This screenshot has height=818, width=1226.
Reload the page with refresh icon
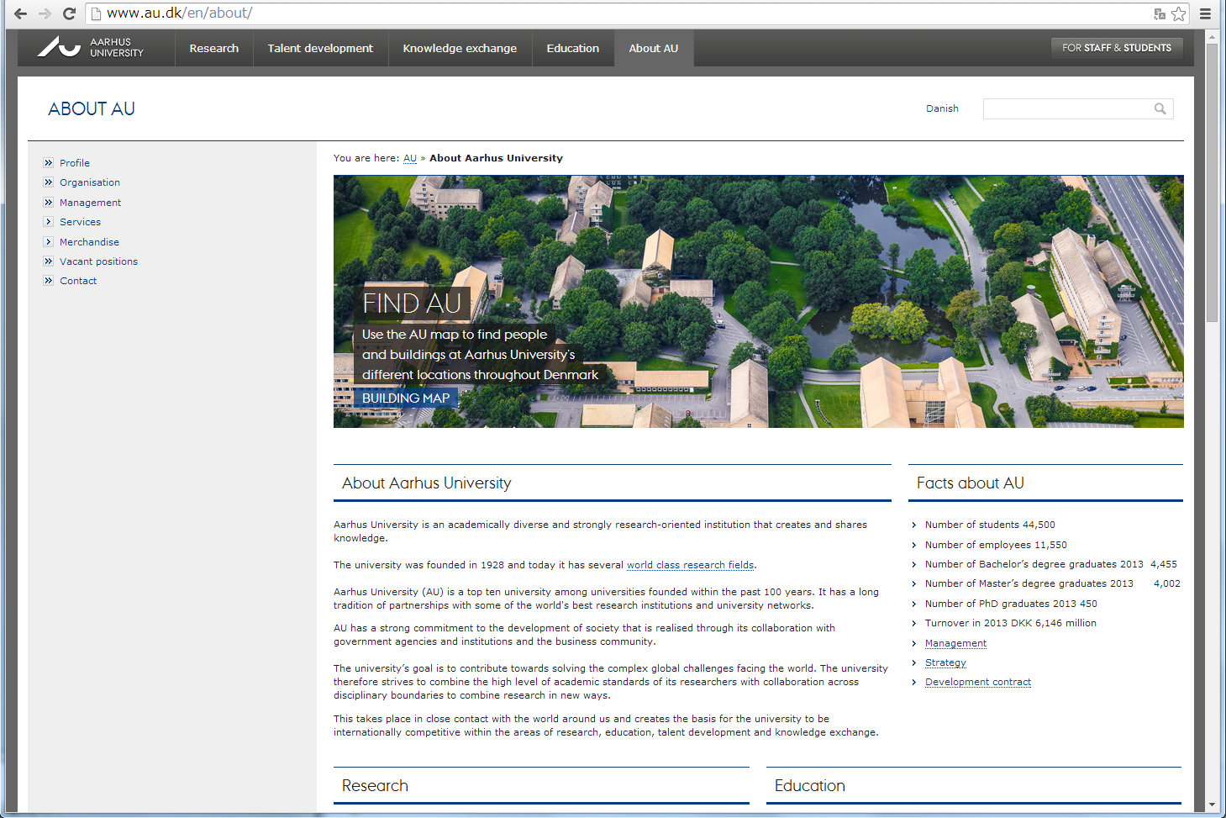tap(70, 13)
